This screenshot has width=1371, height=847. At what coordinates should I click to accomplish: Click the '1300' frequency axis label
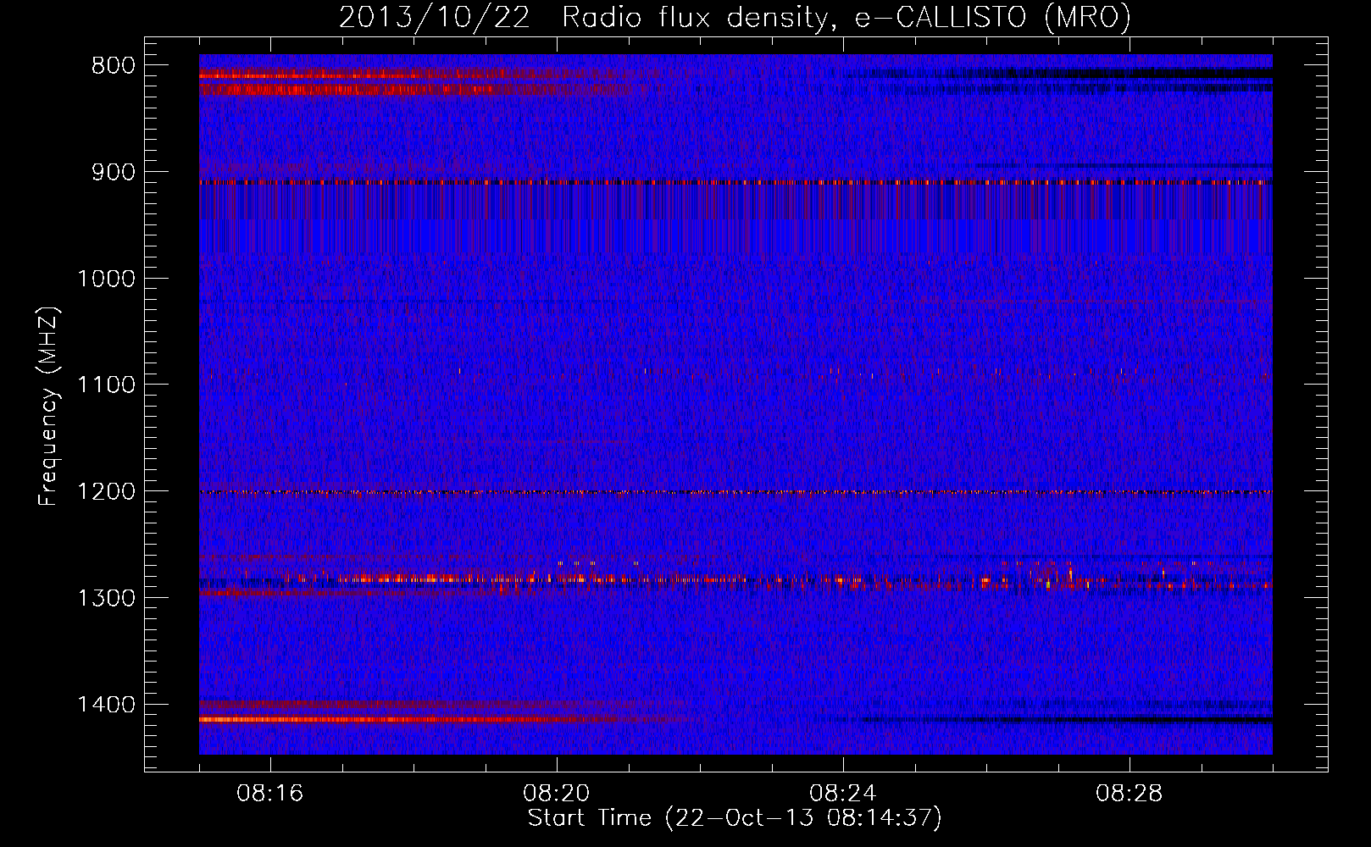pos(106,599)
